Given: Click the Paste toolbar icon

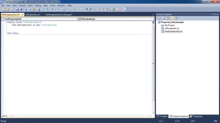Looking at the screenshot, I should tap(34, 10).
